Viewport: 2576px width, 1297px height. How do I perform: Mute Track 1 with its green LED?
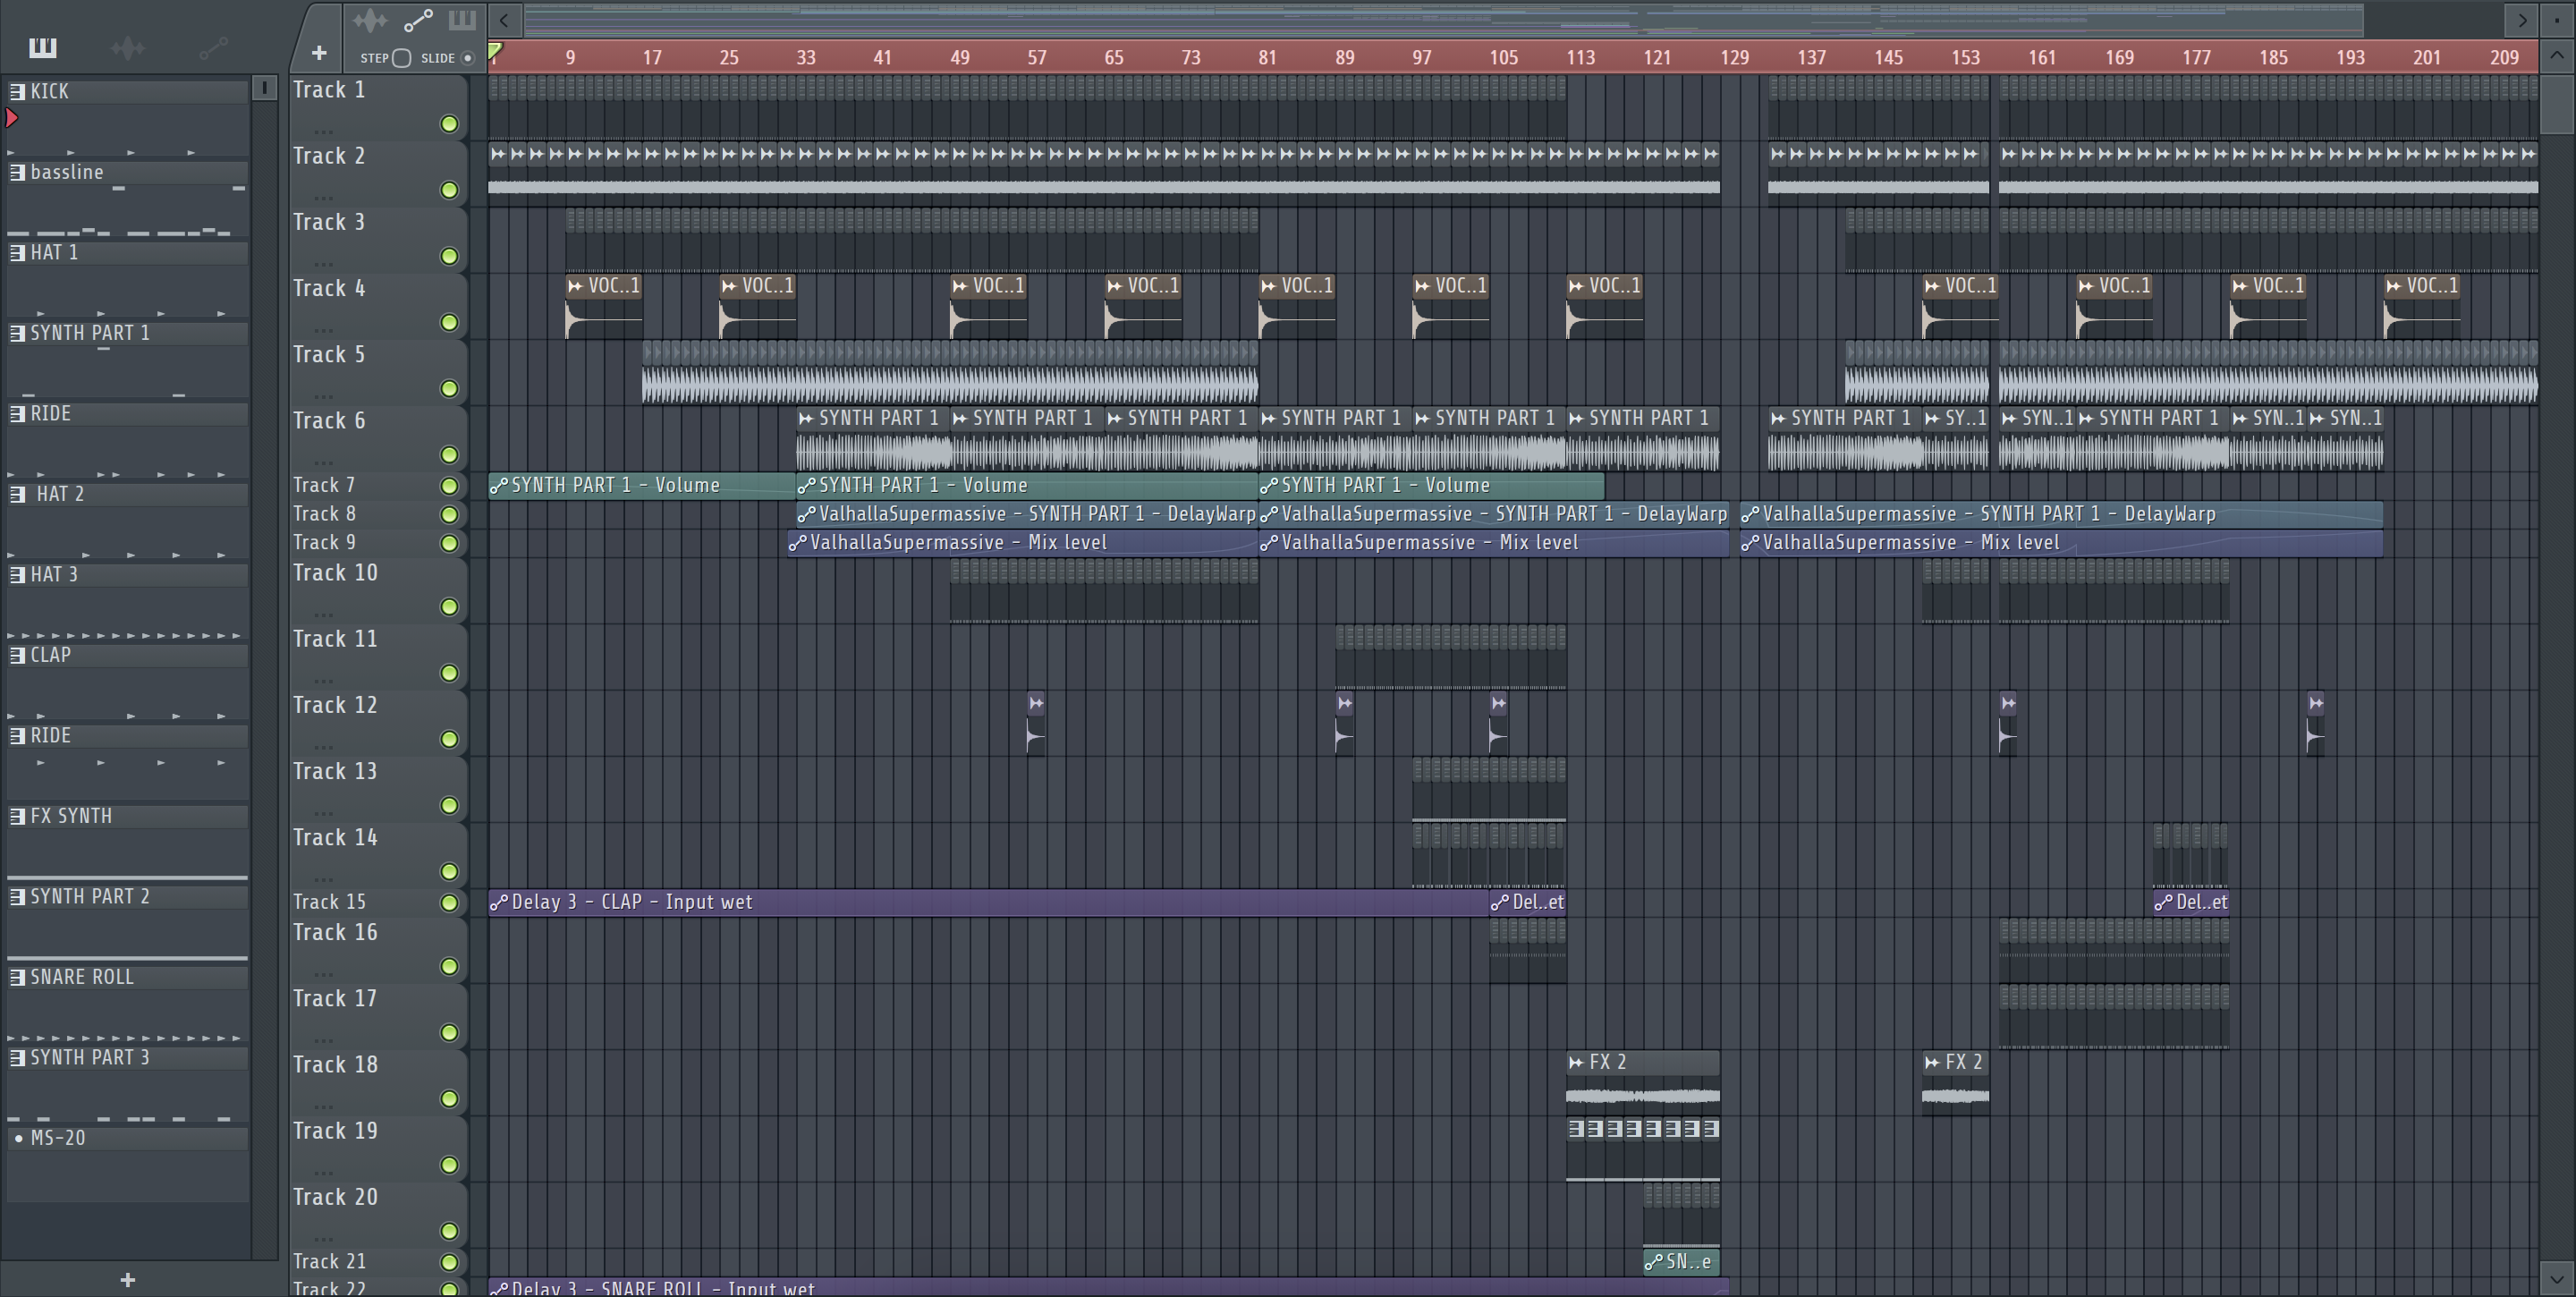[x=449, y=124]
